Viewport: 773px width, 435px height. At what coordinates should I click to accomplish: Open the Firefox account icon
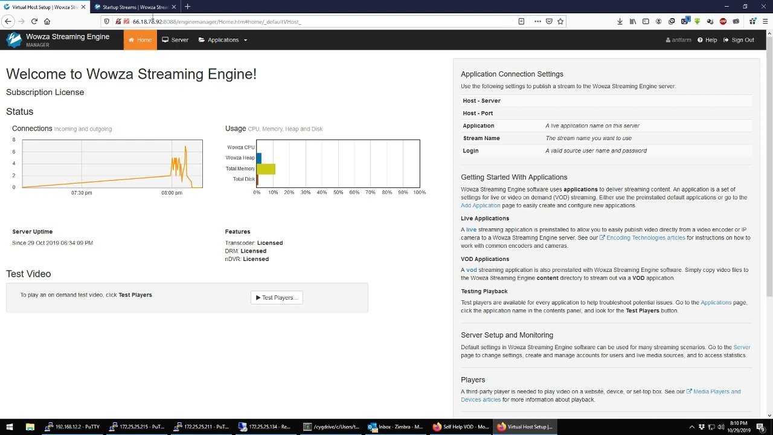point(659,21)
